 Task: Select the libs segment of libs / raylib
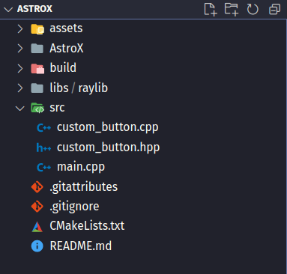pyautogui.click(x=59, y=88)
